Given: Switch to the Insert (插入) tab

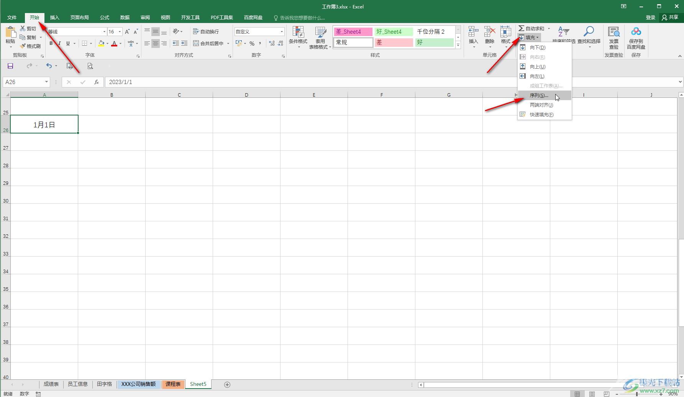Looking at the screenshot, I should [x=55, y=18].
